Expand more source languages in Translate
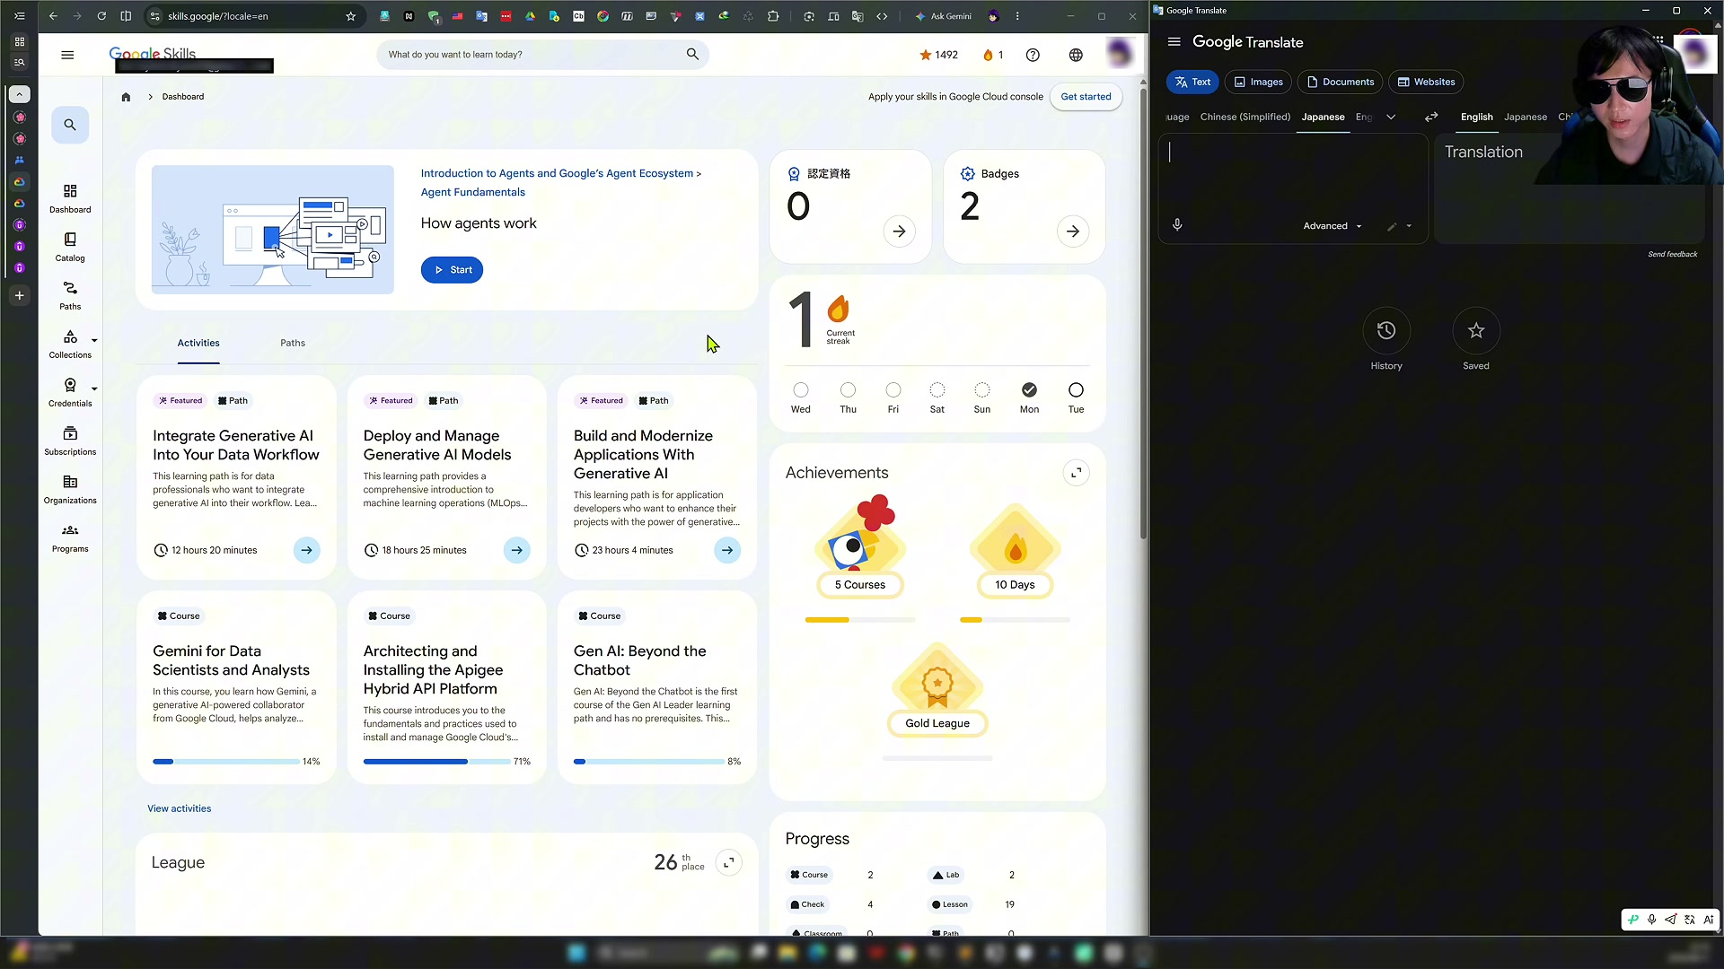Image resolution: width=1724 pixels, height=969 pixels. click(1391, 117)
